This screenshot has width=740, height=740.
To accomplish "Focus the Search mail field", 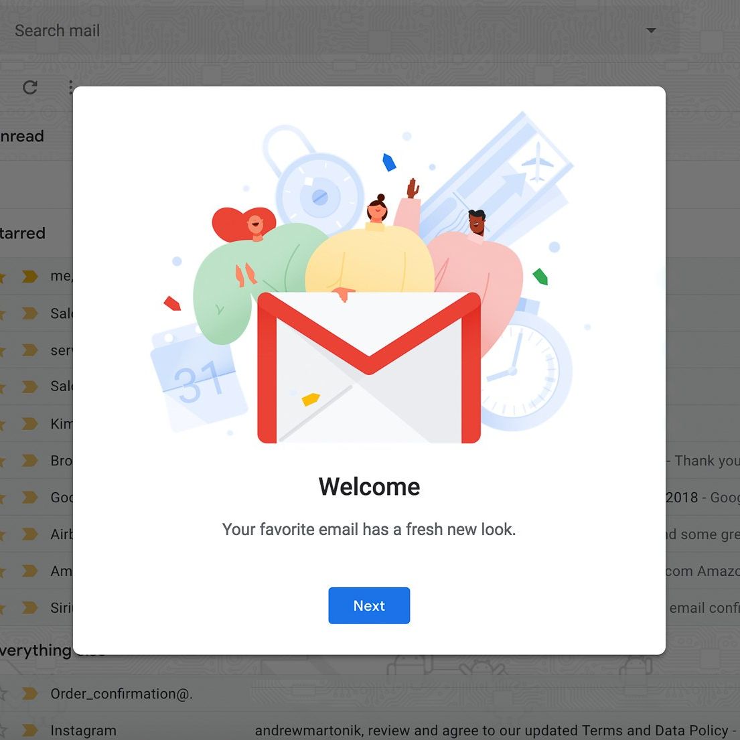I will (x=330, y=31).
